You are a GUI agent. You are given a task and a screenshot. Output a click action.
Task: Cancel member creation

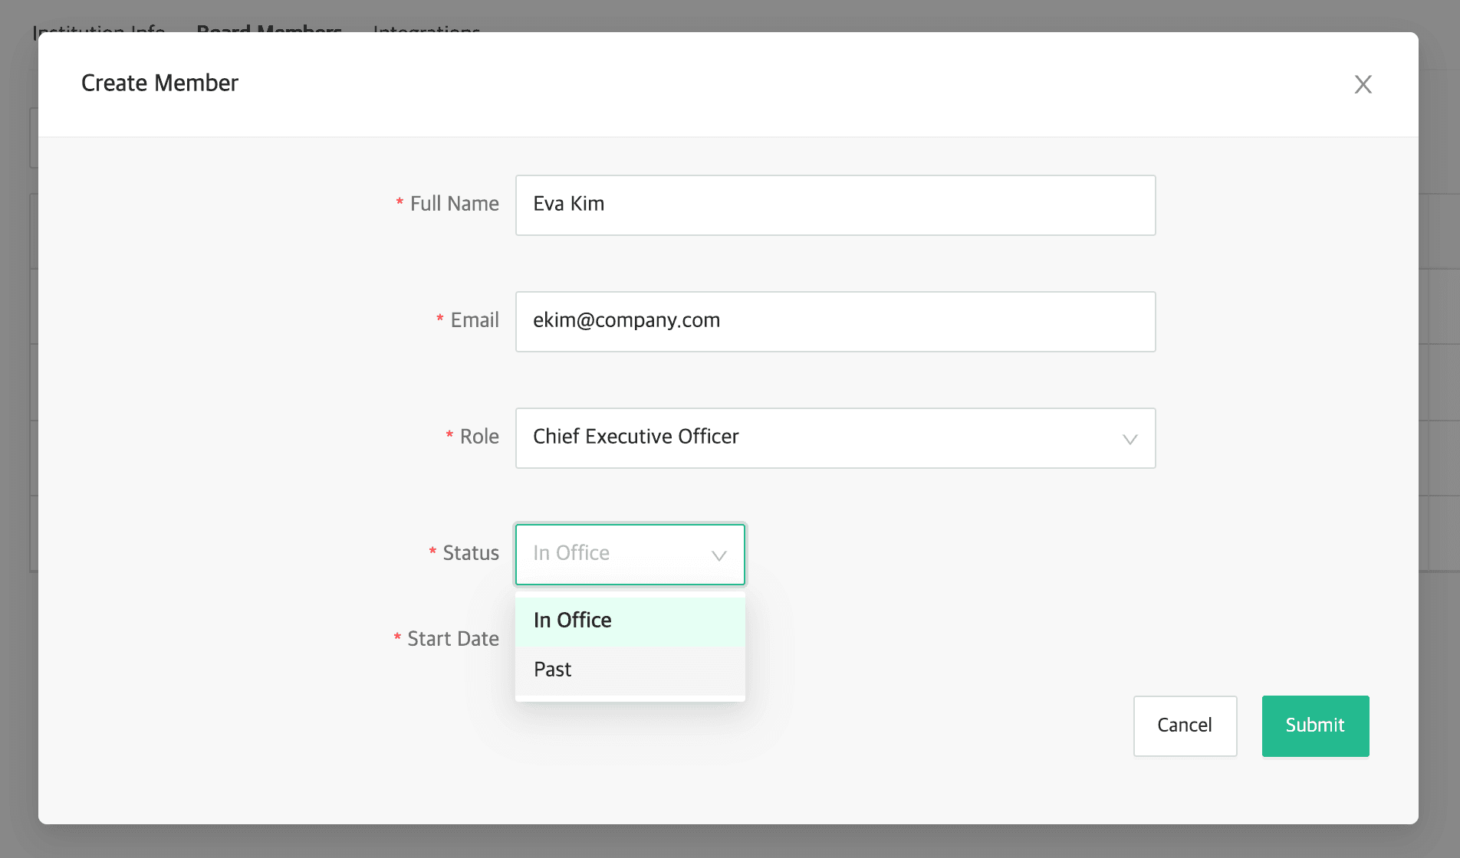click(x=1185, y=725)
